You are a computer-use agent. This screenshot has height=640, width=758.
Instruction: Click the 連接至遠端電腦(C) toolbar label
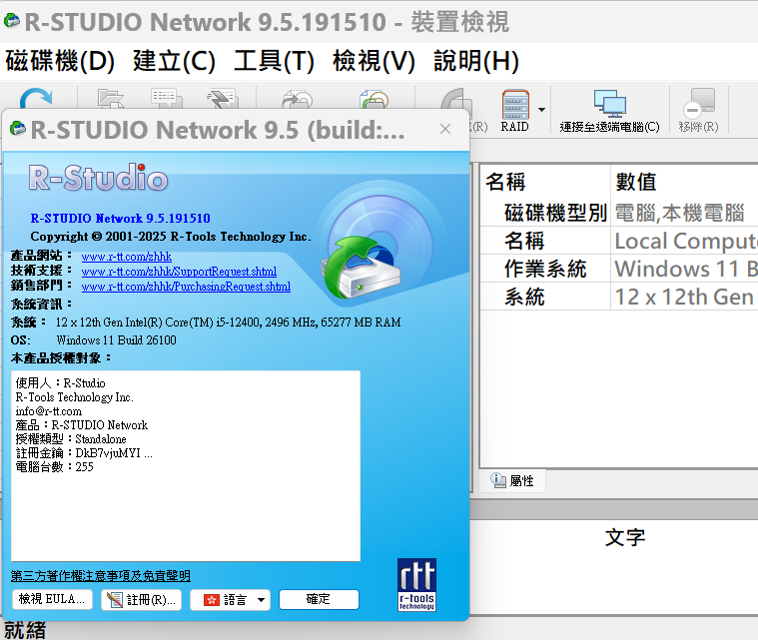[609, 127]
